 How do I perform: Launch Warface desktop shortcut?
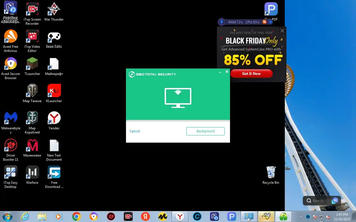pos(32,175)
